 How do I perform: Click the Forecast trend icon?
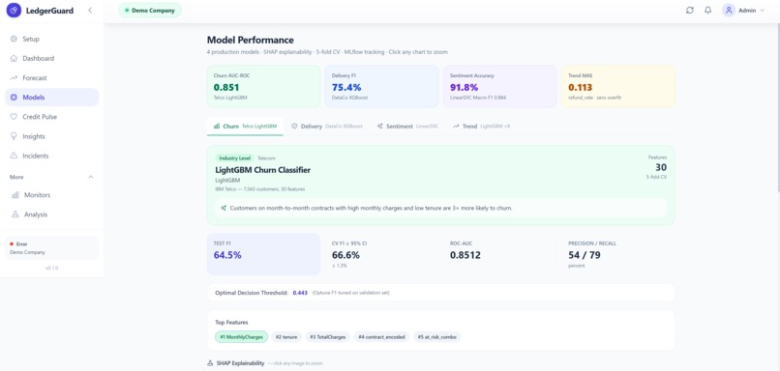[14, 78]
